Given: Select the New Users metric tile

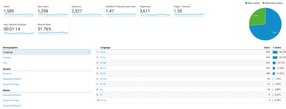Looking at the screenshot, I should (53, 12).
